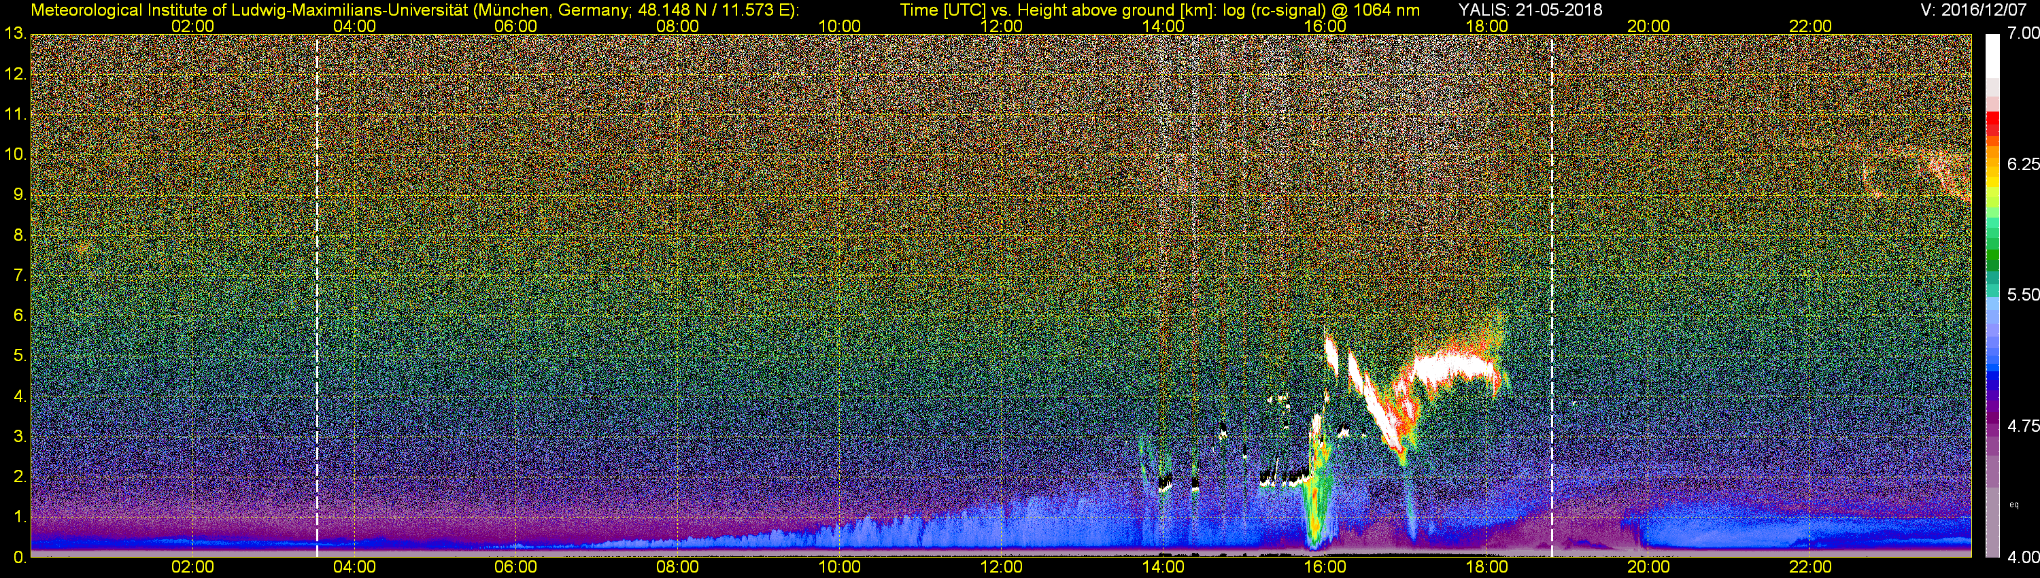
Task: Click the 3 km height axis label
Action: pyautogui.click(x=19, y=437)
